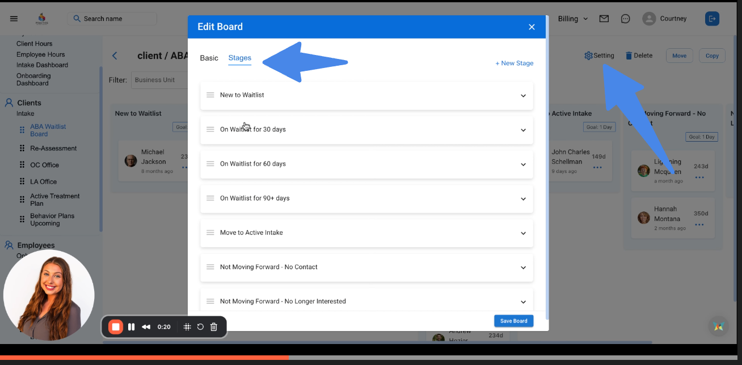
Task: Click the Save Board button
Action: coord(513,321)
